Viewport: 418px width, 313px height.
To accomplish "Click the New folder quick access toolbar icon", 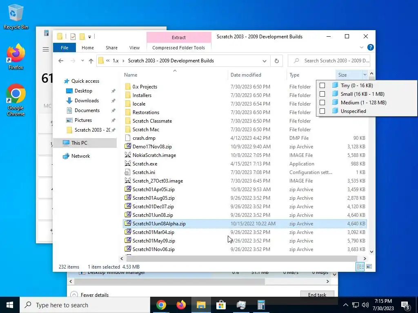I will click(82, 37).
